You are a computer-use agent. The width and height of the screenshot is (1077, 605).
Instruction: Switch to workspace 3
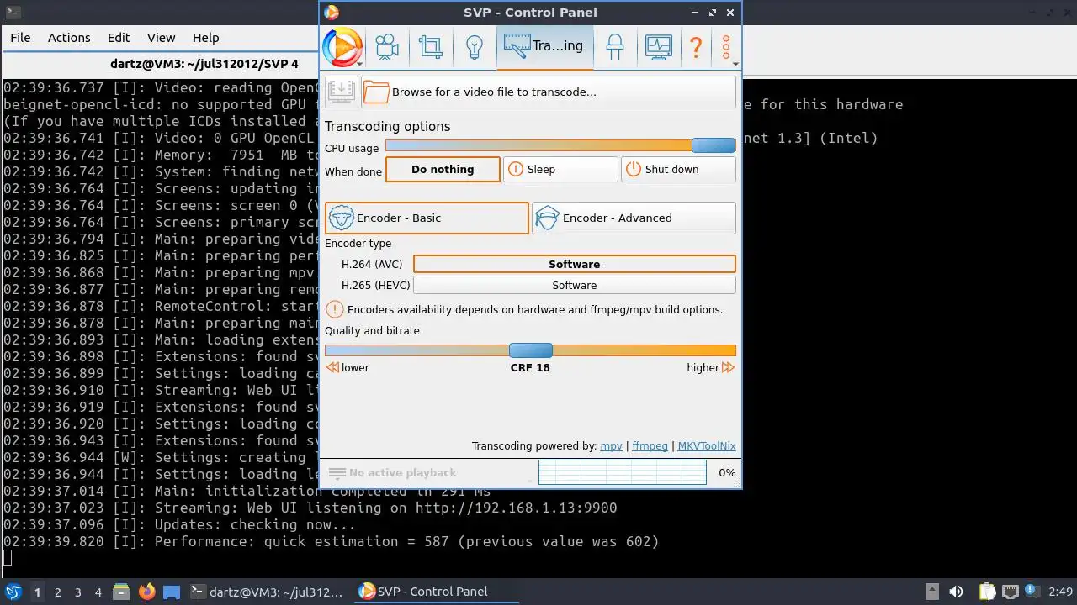click(x=77, y=592)
